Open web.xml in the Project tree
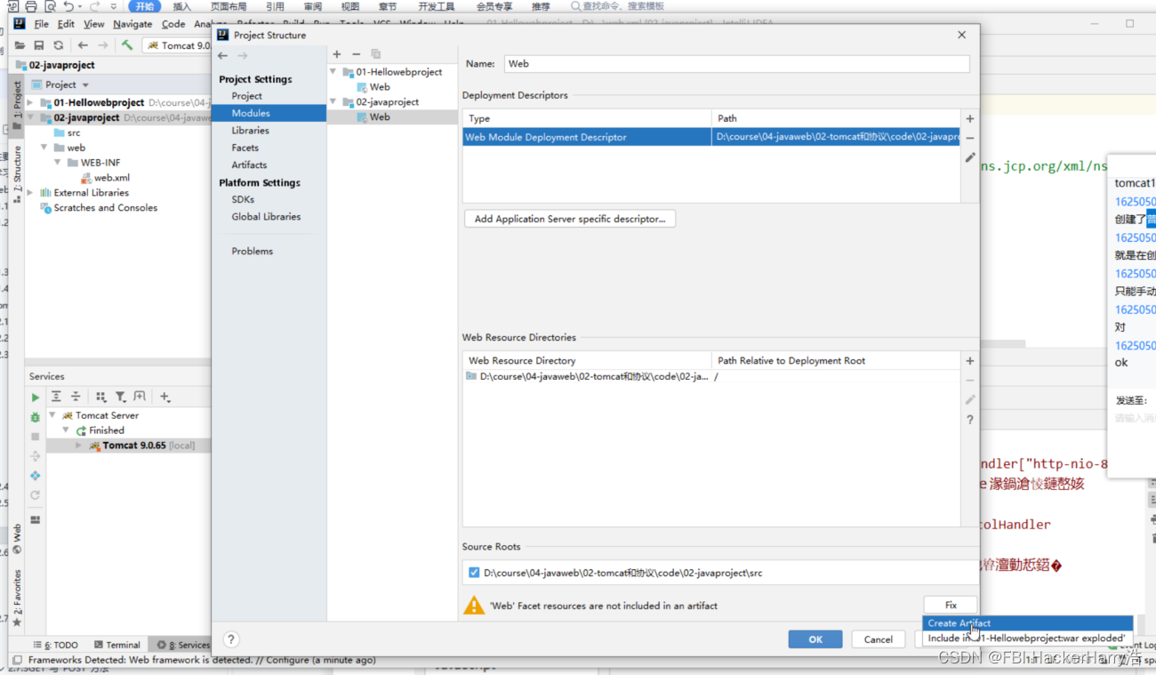1156x675 pixels. (x=105, y=178)
